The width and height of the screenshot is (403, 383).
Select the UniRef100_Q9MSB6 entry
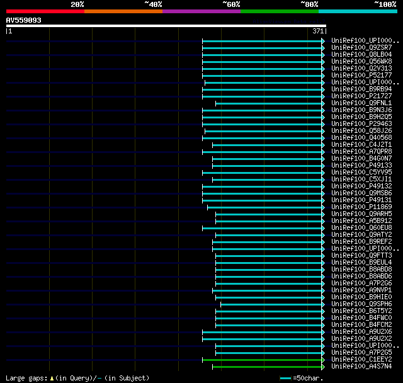point(361,193)
